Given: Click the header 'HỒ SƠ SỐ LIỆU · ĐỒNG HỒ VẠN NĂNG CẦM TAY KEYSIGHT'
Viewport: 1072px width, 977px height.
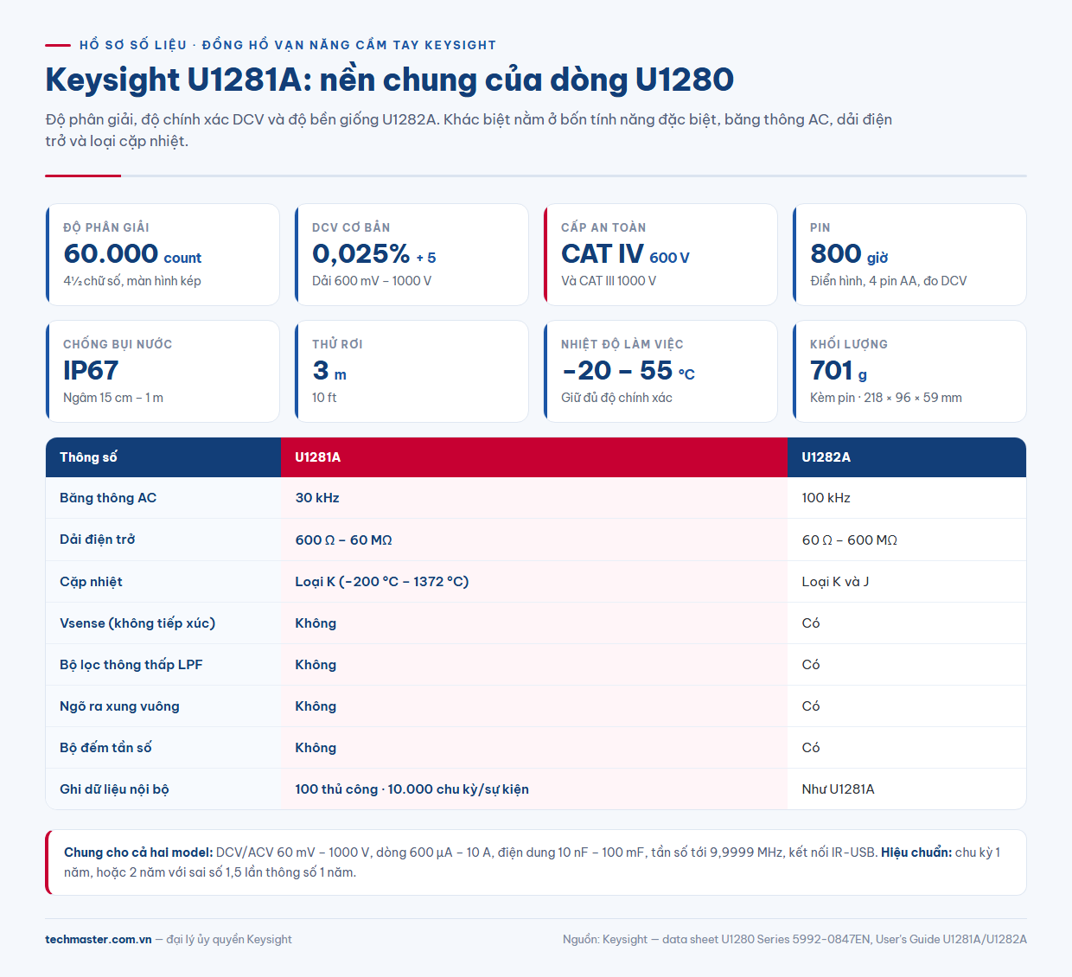Looking at the screenshot, I should [x=288, y=45].
